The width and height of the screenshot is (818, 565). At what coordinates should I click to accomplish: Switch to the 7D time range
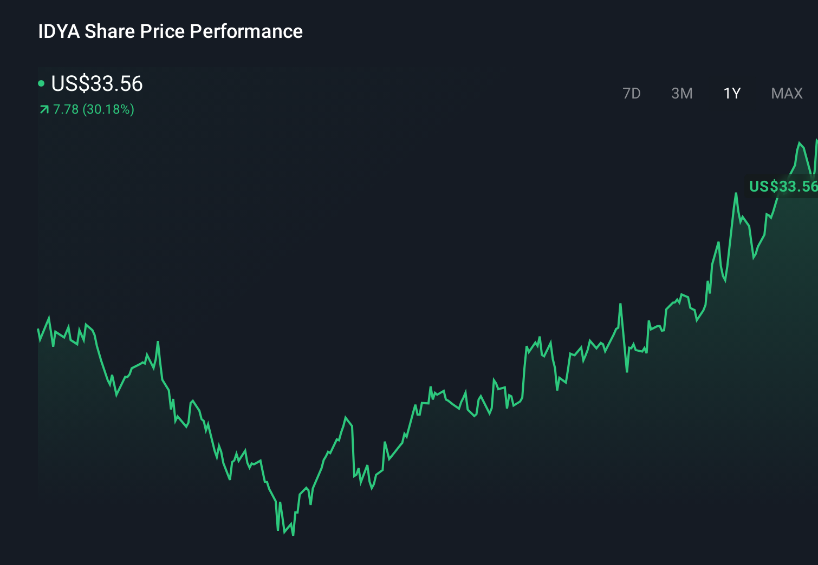click(632, 93)
